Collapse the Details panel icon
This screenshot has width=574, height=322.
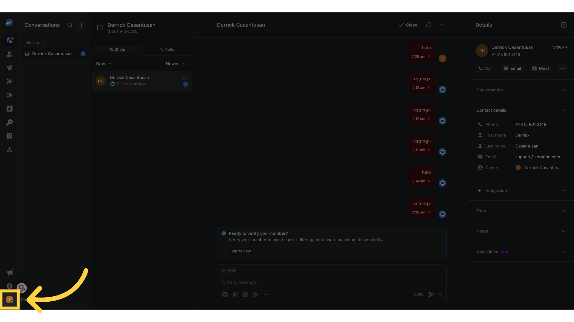(x=564, y=25)
